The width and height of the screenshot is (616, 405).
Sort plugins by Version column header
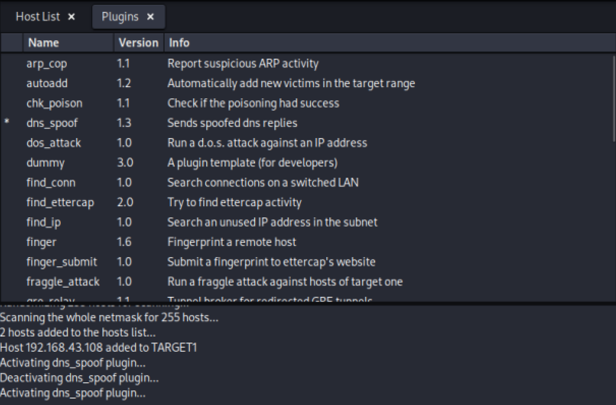[x=138, y=43]
